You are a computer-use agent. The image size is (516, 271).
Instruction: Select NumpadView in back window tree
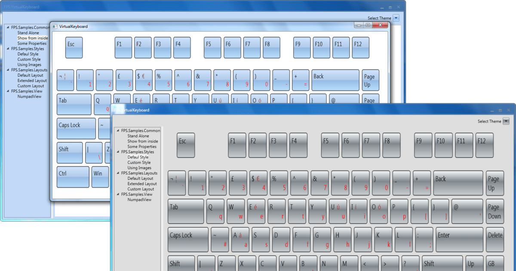[29, 96]
